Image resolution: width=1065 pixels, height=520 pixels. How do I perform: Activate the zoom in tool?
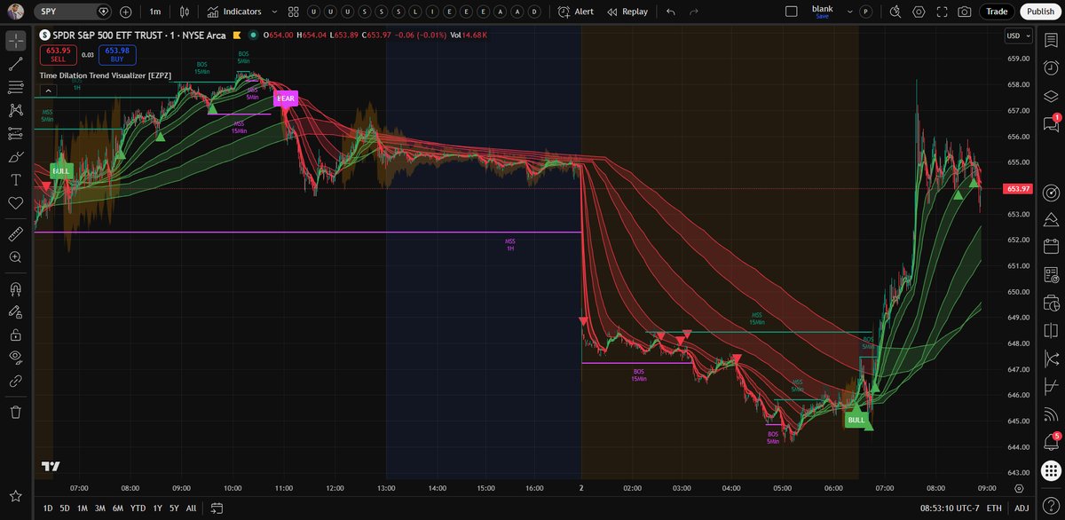[15, 256]
